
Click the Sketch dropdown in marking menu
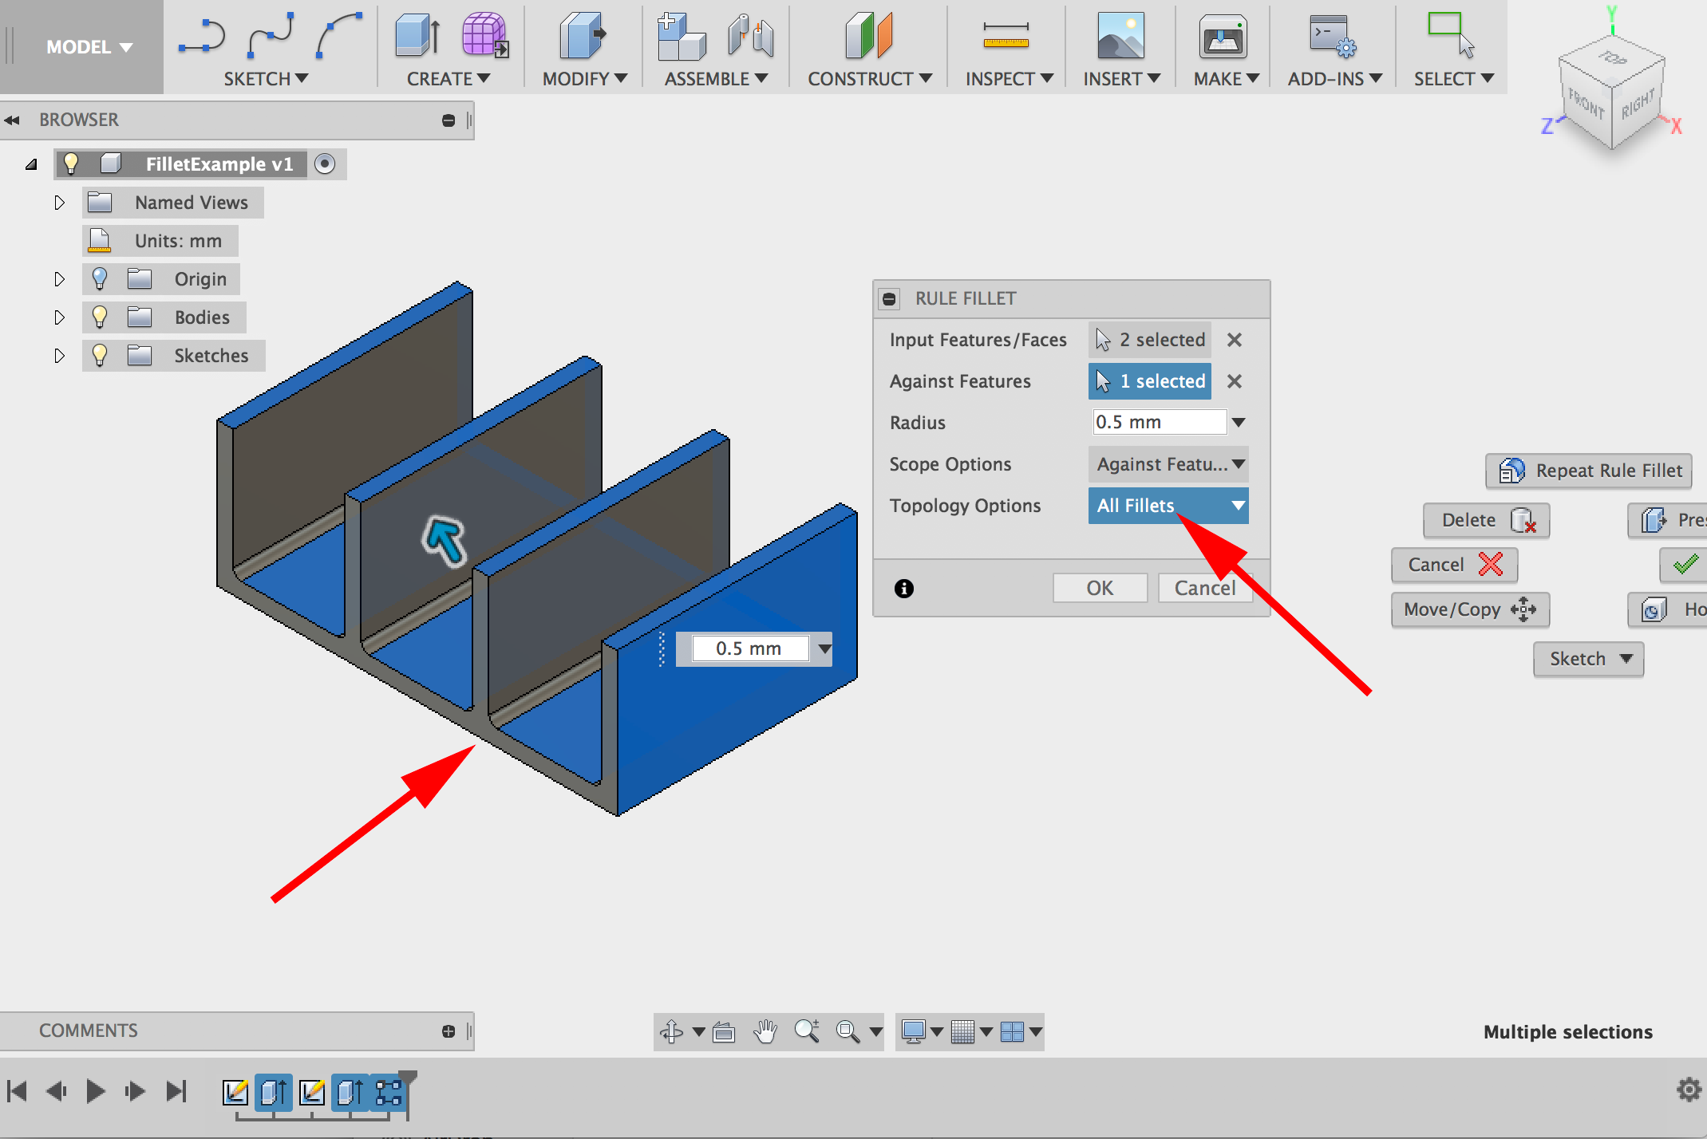pos(1588,659)
